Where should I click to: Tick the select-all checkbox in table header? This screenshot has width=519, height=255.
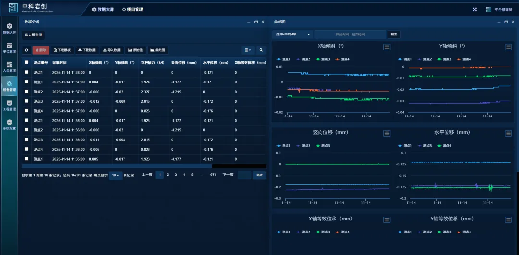coord(27,62)
